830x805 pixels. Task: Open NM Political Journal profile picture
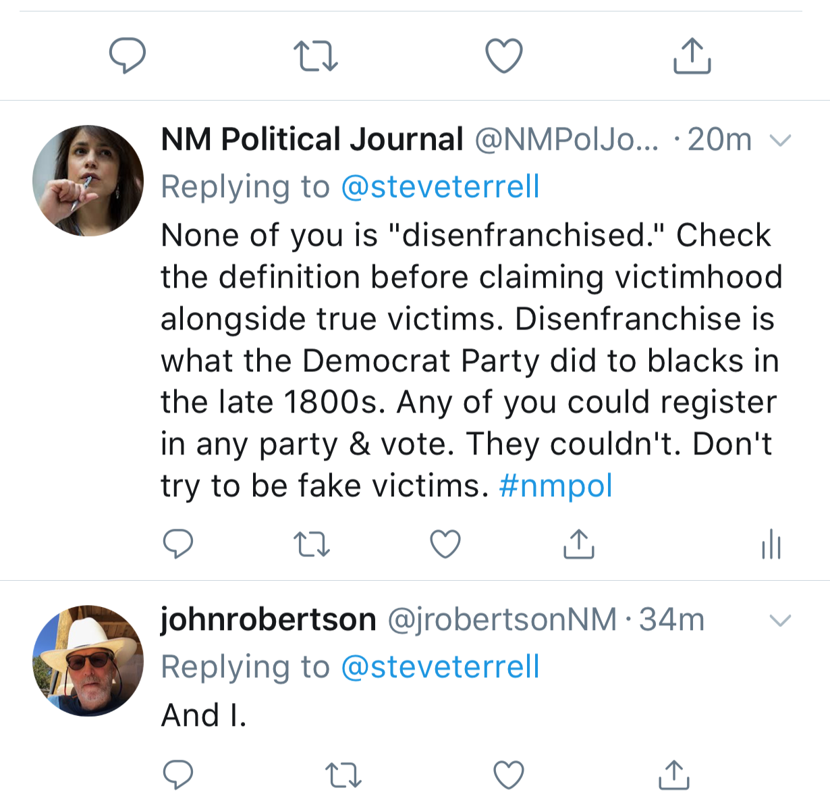tap(88, 180)
